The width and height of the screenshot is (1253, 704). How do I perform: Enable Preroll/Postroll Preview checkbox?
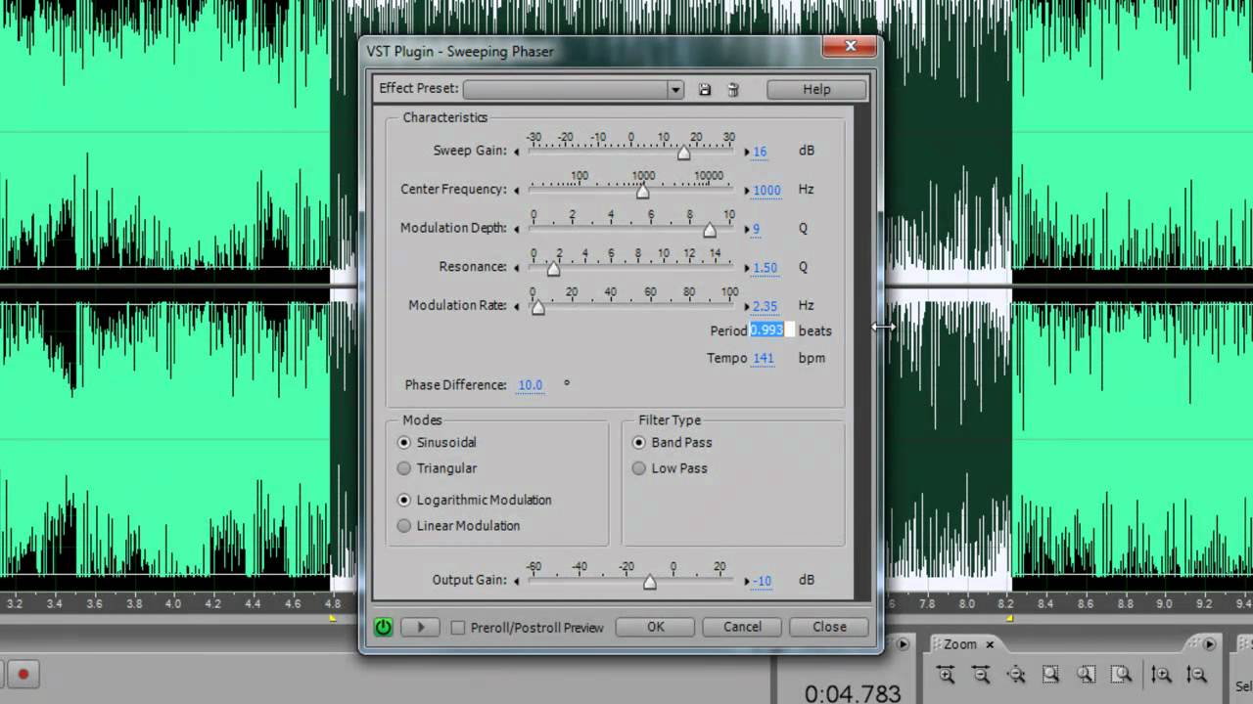pyautogui.click(x=457, y=628)
